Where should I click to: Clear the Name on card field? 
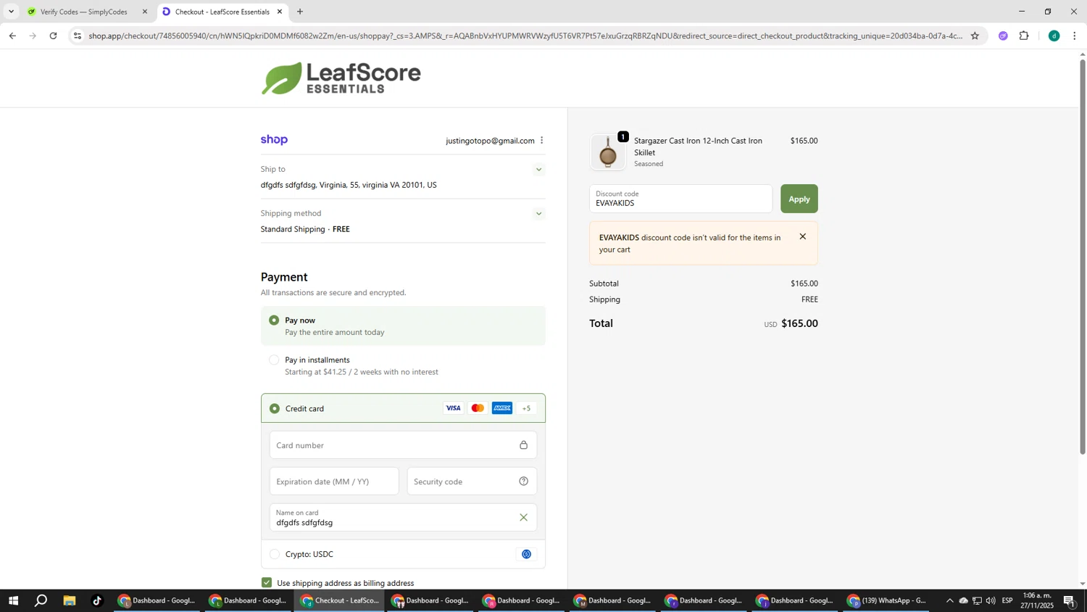[523, 518]
